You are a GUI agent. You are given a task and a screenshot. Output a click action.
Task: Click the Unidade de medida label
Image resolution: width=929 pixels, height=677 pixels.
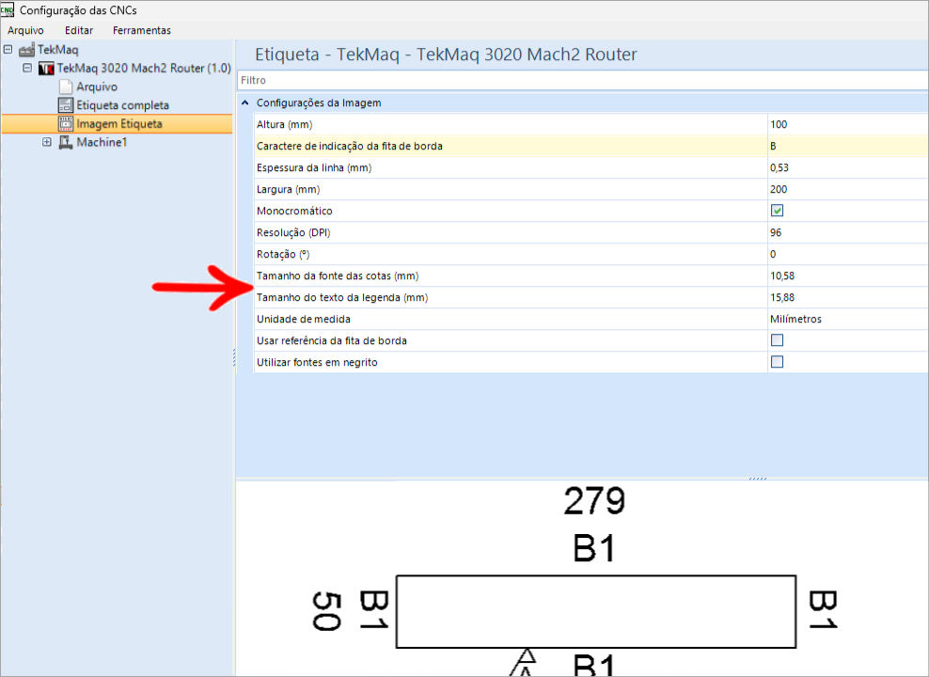[304, 319]
